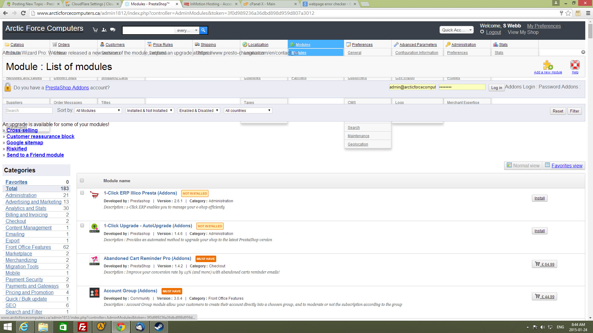Open the All Modules sort dropdown

[x=98, y=110]
